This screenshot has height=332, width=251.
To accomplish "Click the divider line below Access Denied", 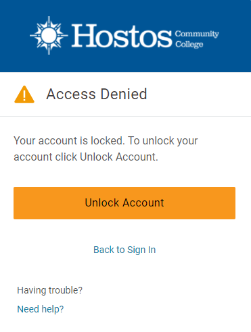I will point(125,116).
